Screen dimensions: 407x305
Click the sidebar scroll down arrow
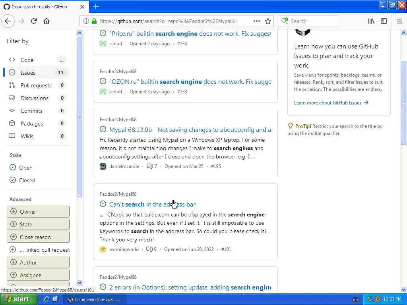(x=79, y=283)
